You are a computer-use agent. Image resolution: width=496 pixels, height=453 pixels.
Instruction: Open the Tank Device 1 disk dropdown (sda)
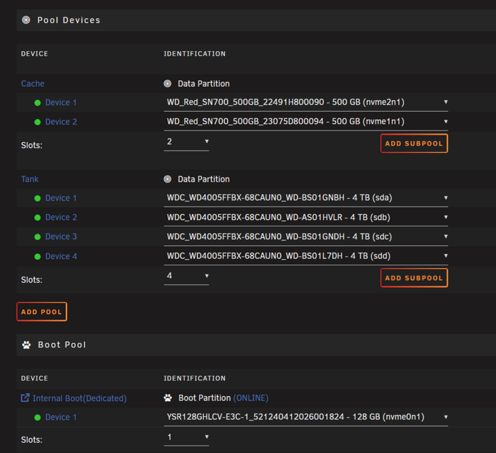click(x=306, y=198)
